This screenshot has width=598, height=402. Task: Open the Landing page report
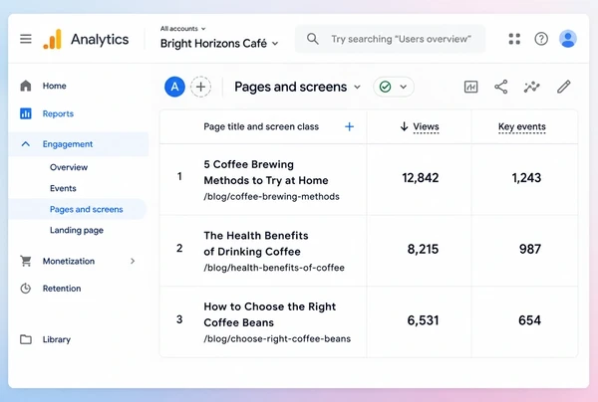[77, 230]
